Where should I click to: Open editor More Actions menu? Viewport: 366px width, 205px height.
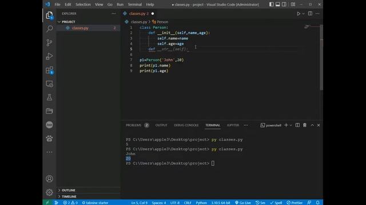tap(317, 14)
